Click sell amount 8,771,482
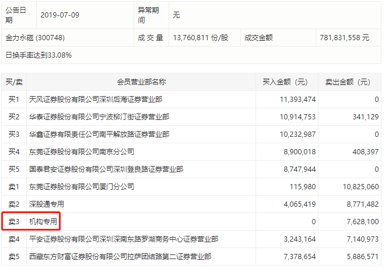385x269 pixels. 363,204
